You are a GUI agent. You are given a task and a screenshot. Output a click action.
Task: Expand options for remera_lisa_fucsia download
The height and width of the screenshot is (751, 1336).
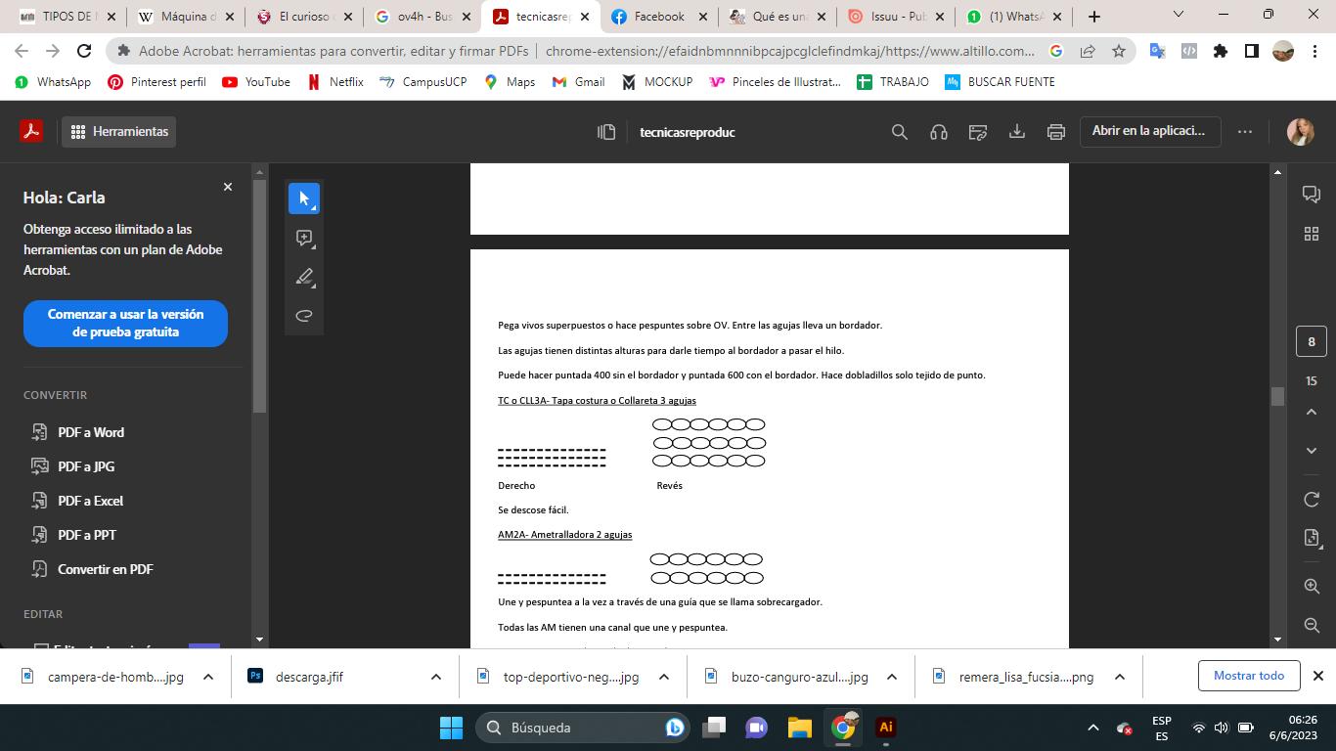(x=1120, y=677)
